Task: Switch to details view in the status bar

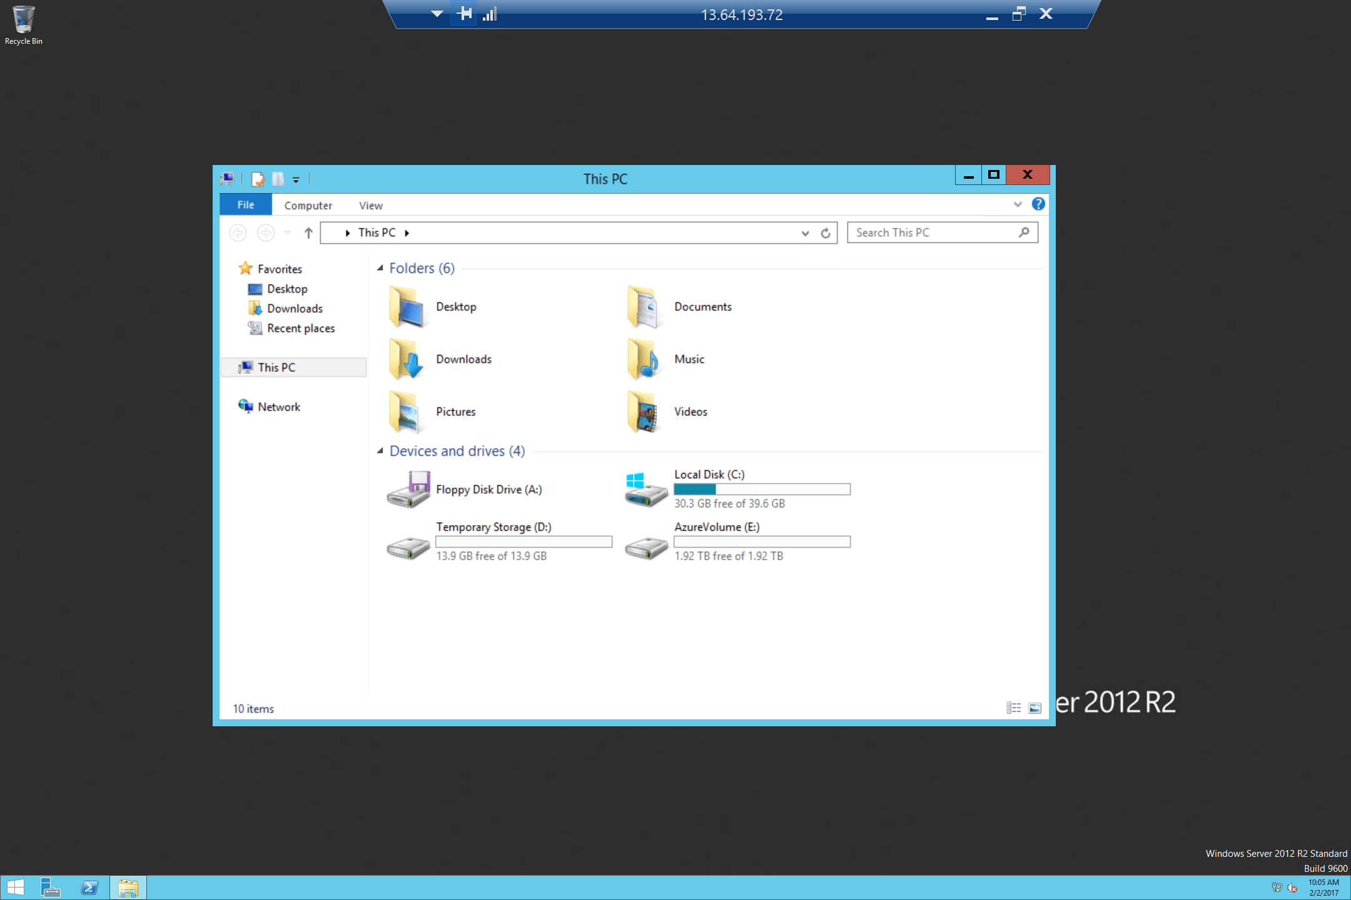Action: [1013, 707]
